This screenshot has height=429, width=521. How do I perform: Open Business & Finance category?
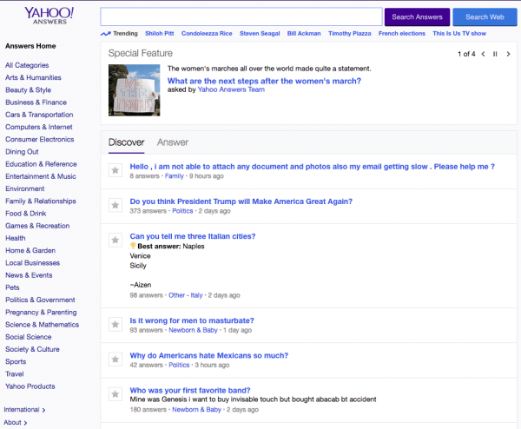tap(36, 102)
